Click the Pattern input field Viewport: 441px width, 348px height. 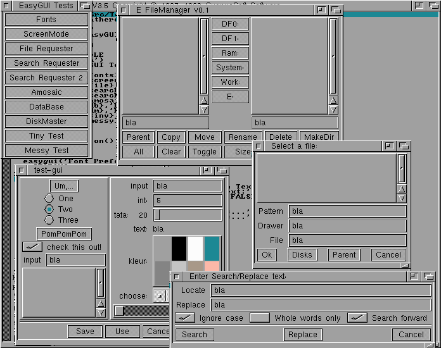347,211
